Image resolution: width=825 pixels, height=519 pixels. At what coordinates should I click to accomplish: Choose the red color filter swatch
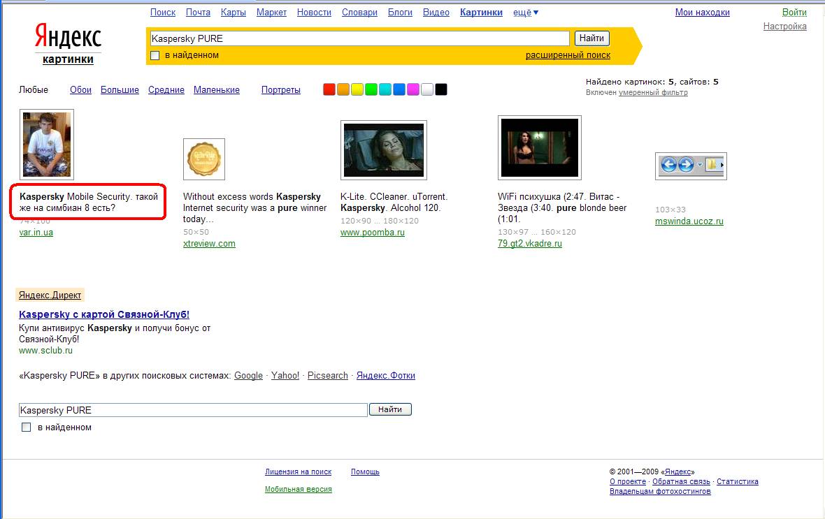[329, 89]
